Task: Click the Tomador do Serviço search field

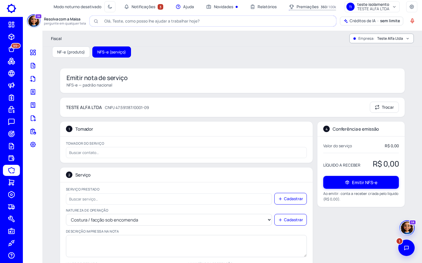Action: [186, 153]
